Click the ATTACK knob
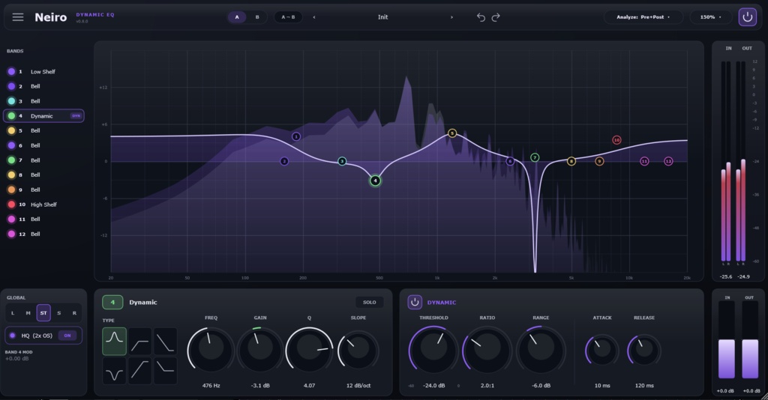The width and height of the screenshot is (768, 400). point(602,349)
